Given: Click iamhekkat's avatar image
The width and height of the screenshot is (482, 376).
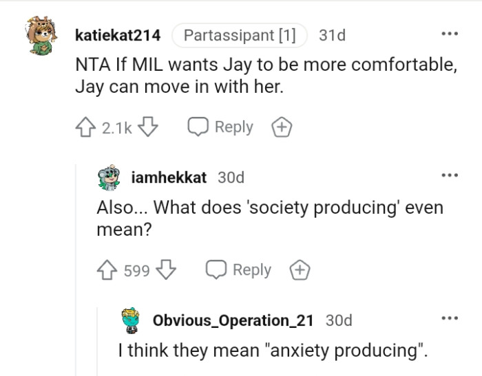Looking at the screenshot, I should pos(109,177).
